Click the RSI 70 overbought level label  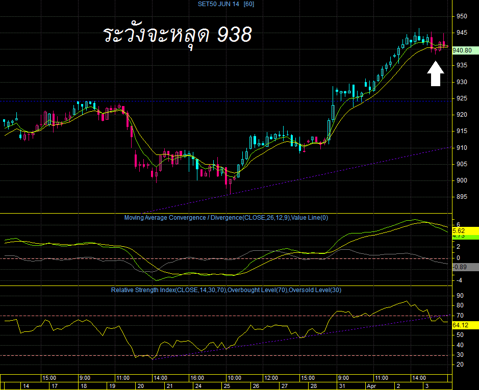tap(460, 316)
